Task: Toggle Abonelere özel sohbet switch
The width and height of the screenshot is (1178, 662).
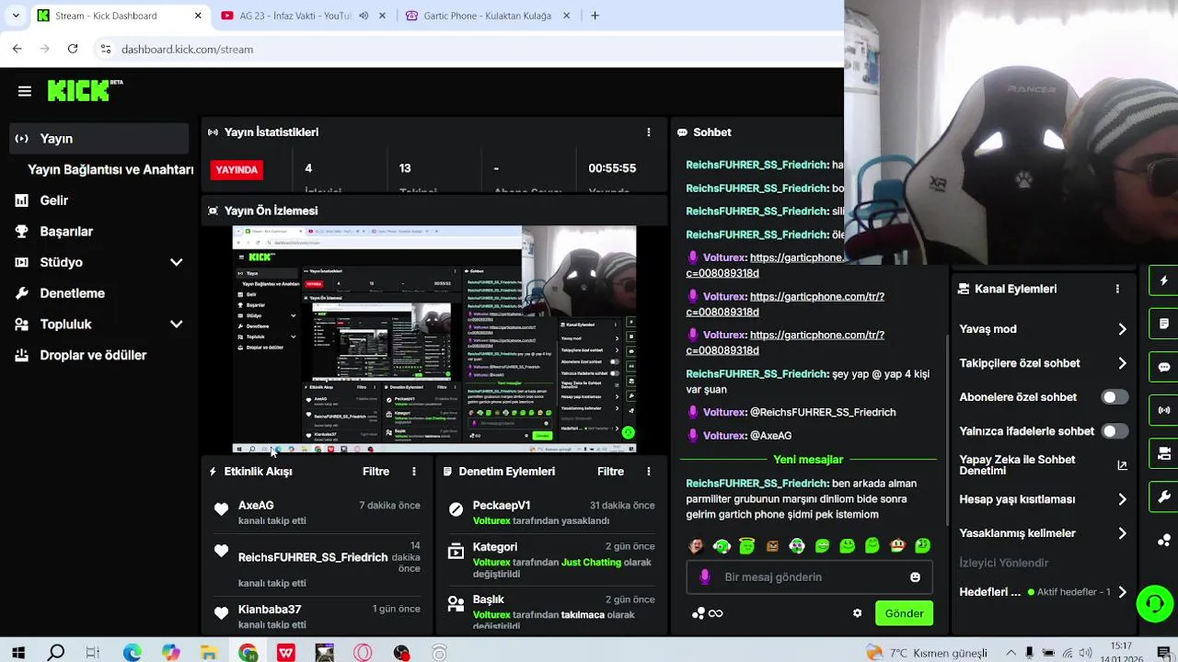Action: [x=1114, y=397]
